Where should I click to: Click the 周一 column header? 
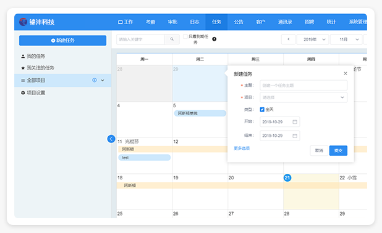point(144,59)
